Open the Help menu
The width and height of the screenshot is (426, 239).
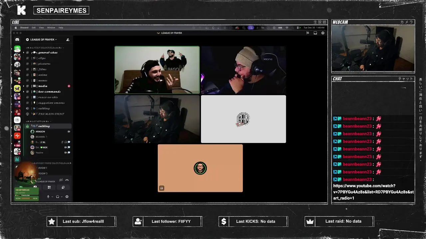tap(61, 28)
